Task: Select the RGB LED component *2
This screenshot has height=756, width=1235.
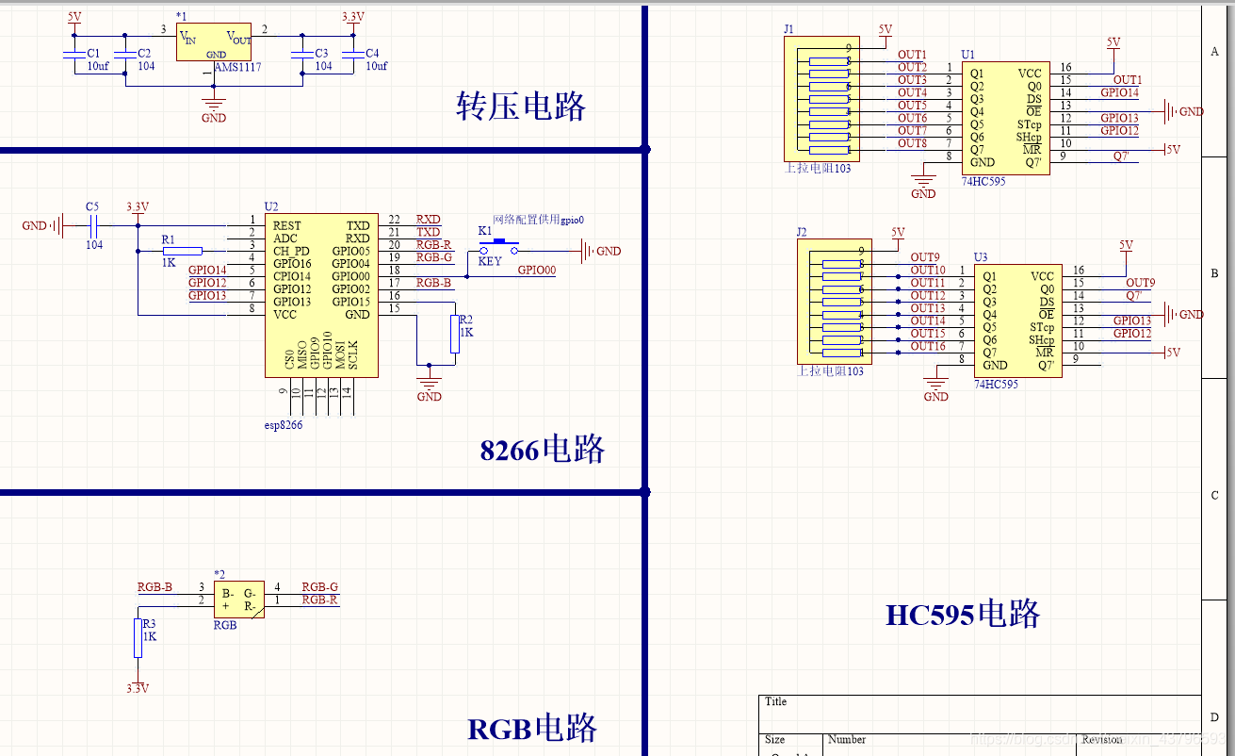Action: tap(238, 600)
